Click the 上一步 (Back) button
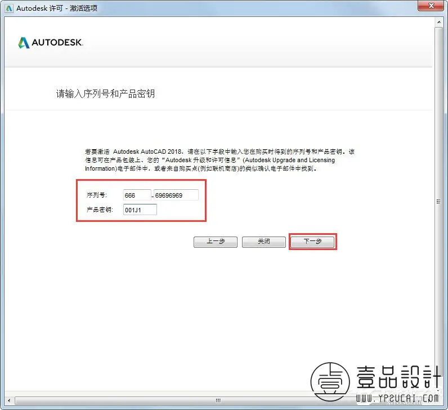 (216, 242)
